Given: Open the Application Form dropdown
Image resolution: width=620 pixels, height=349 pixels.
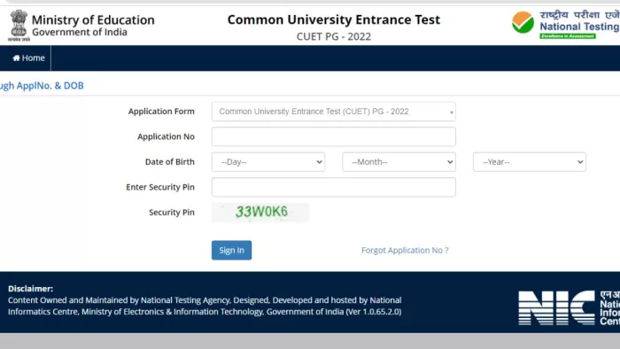Looking at the screenshot, I should [x=333, y=112].
